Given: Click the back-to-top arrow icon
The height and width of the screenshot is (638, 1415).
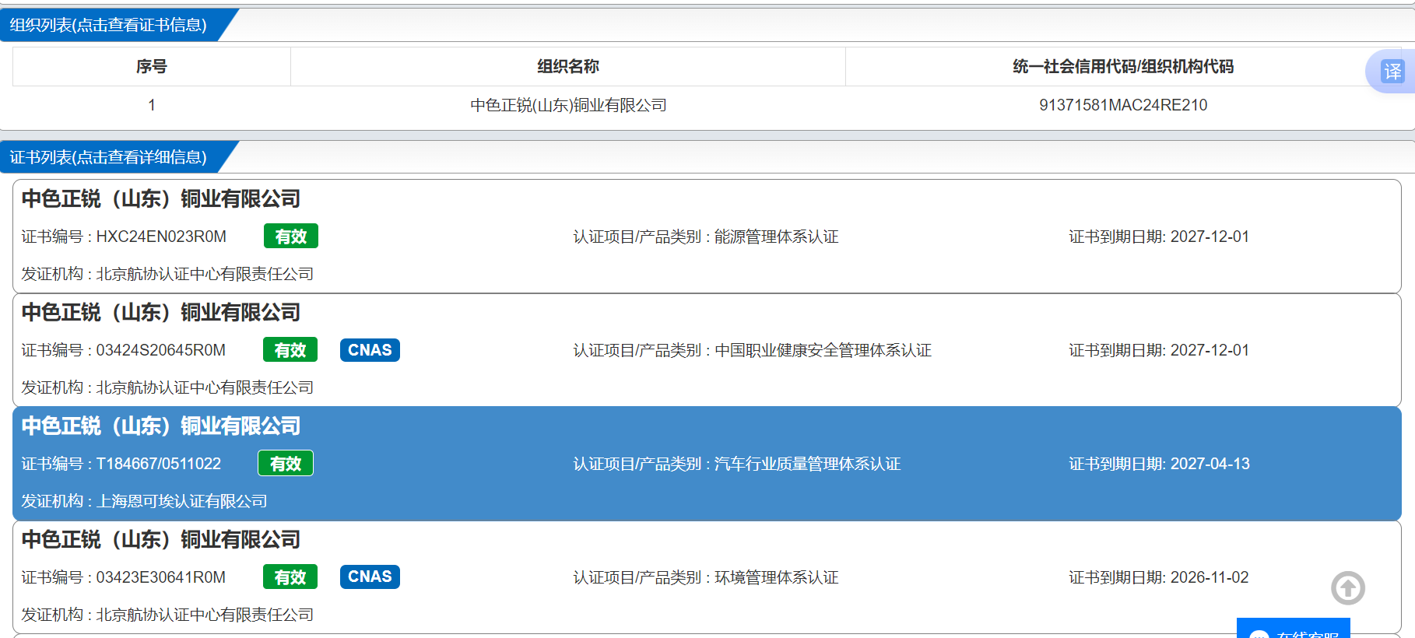Looking at the screenshot, I should 1348,588.
